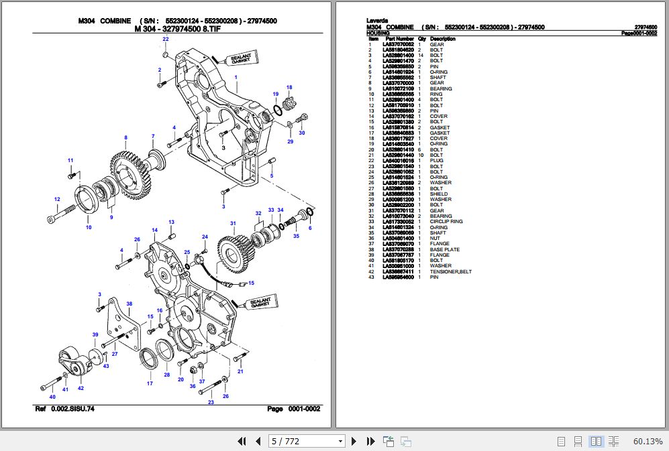Click the Page 0001-0002 label

294,408
